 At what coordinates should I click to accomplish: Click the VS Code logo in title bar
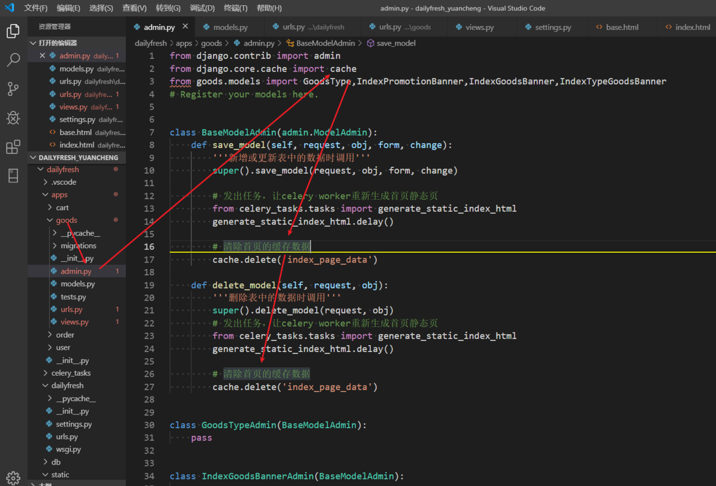tap(9, 8)
